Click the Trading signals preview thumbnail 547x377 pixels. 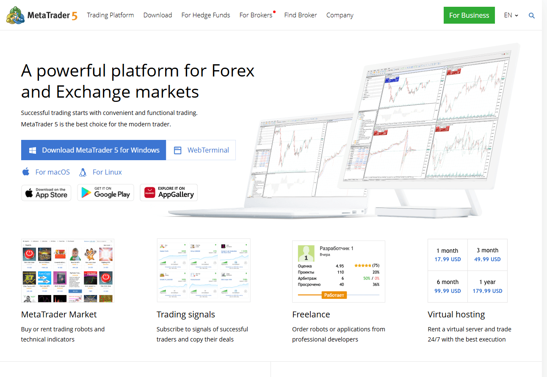203,270
